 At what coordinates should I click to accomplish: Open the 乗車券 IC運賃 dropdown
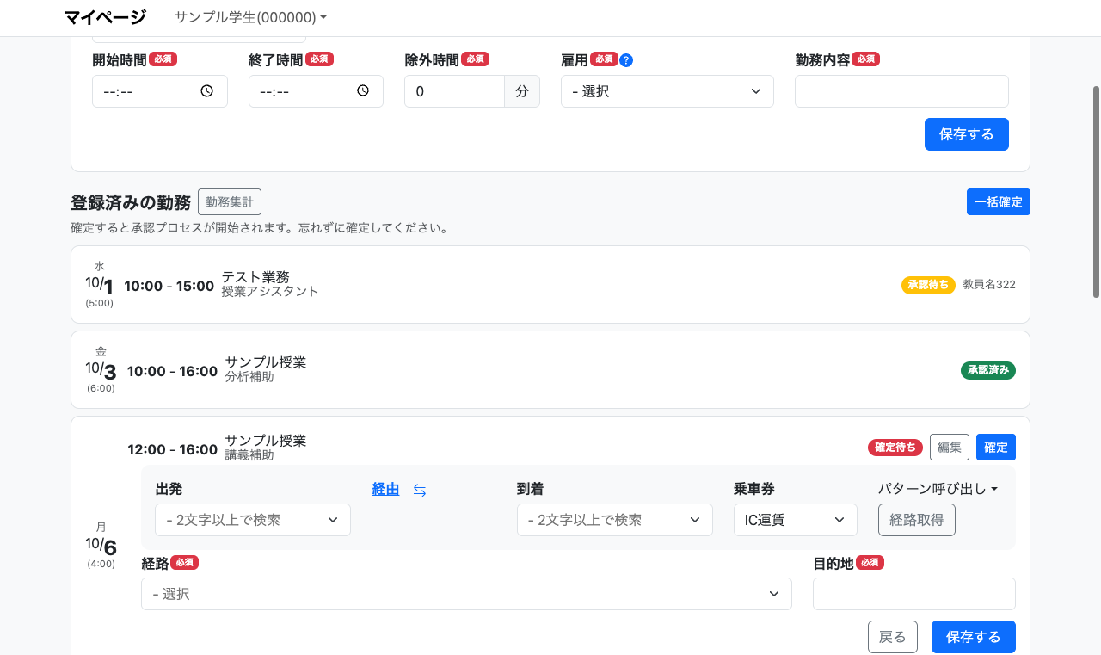click(795, 520)
